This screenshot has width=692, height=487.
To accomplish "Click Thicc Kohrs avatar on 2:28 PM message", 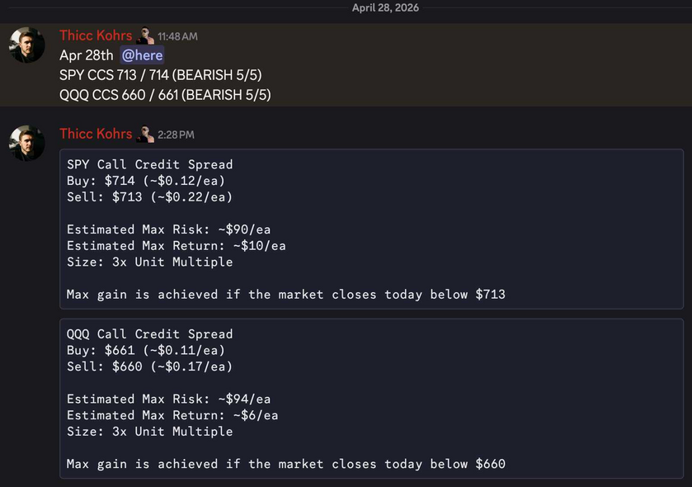I will coord(27,143).
